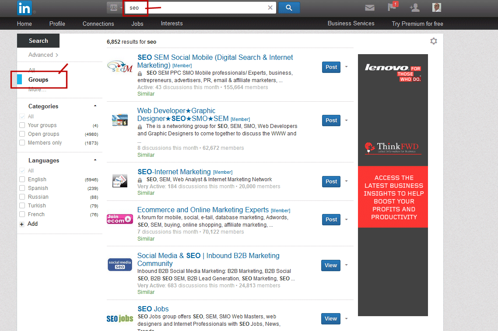The height and width of the screenshot is (331, 498).
Task: Open the Profile menu
Action: click(57, 24)
